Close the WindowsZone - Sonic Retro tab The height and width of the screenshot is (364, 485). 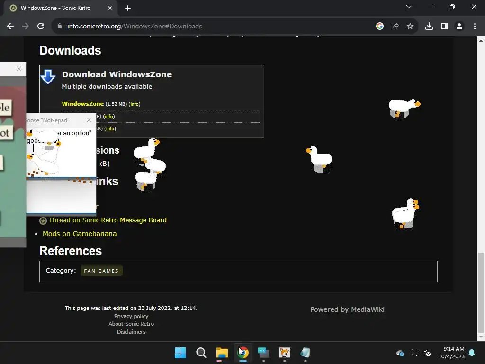point(110,8)
